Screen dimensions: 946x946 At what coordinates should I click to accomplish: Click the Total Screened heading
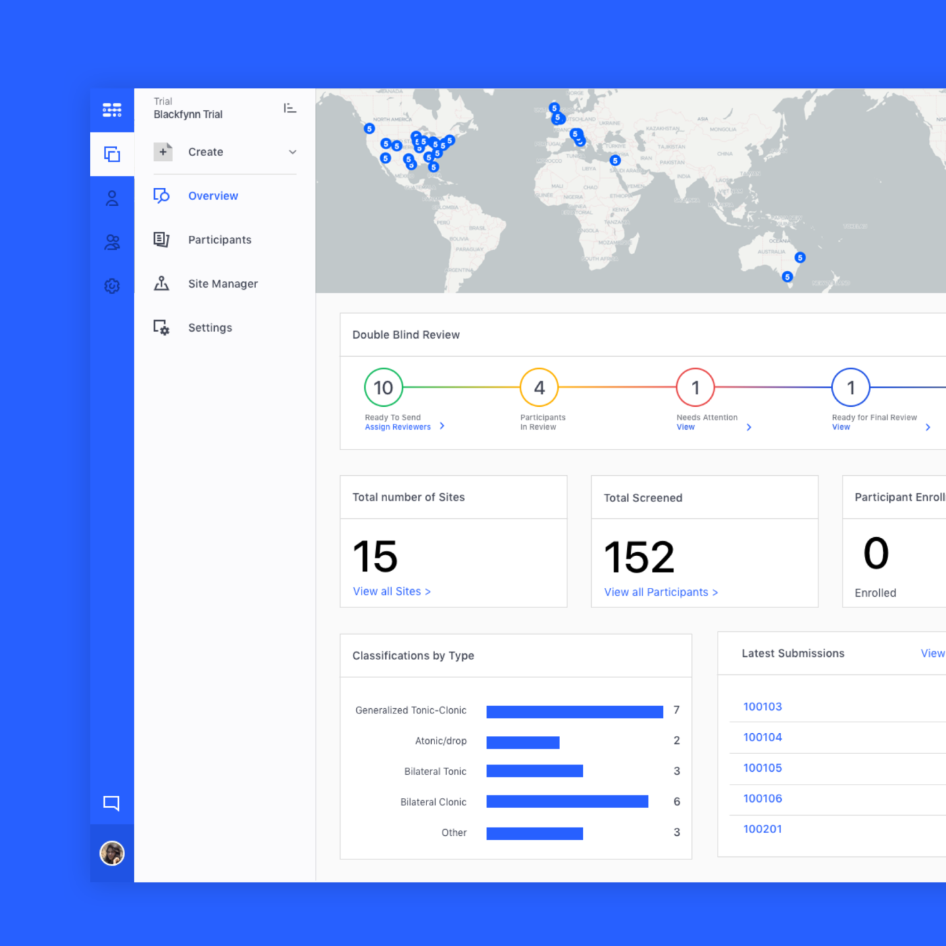coord(643,498)
